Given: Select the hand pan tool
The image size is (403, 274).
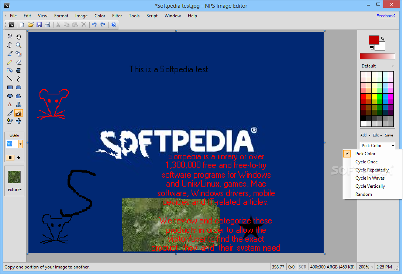Looking at the screenshot, I should [x=18, y=37].
